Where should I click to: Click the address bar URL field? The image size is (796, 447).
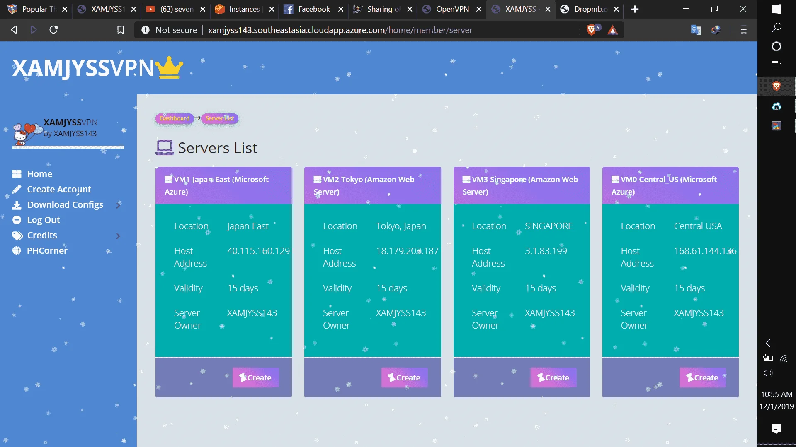coord(340,30)
